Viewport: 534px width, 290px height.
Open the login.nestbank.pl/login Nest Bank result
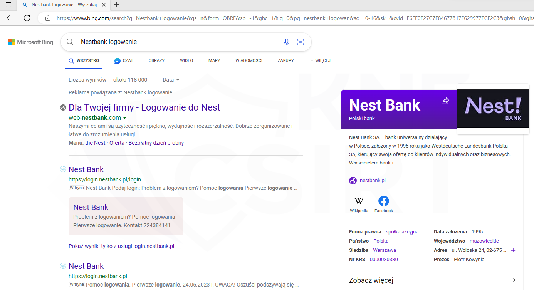pyautogui.click(x=86, y=169)
